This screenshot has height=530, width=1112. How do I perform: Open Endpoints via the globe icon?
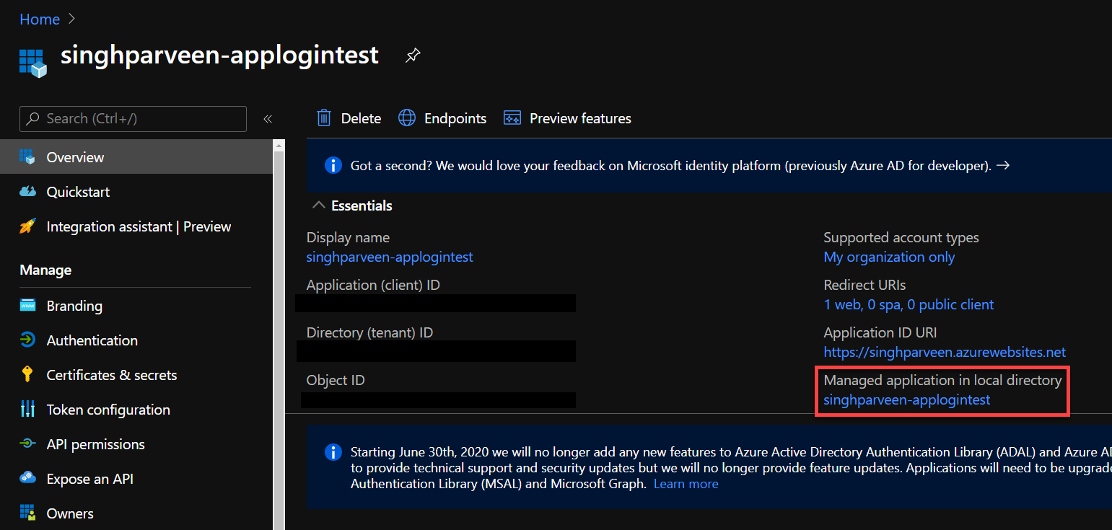[x=407, y=118]
